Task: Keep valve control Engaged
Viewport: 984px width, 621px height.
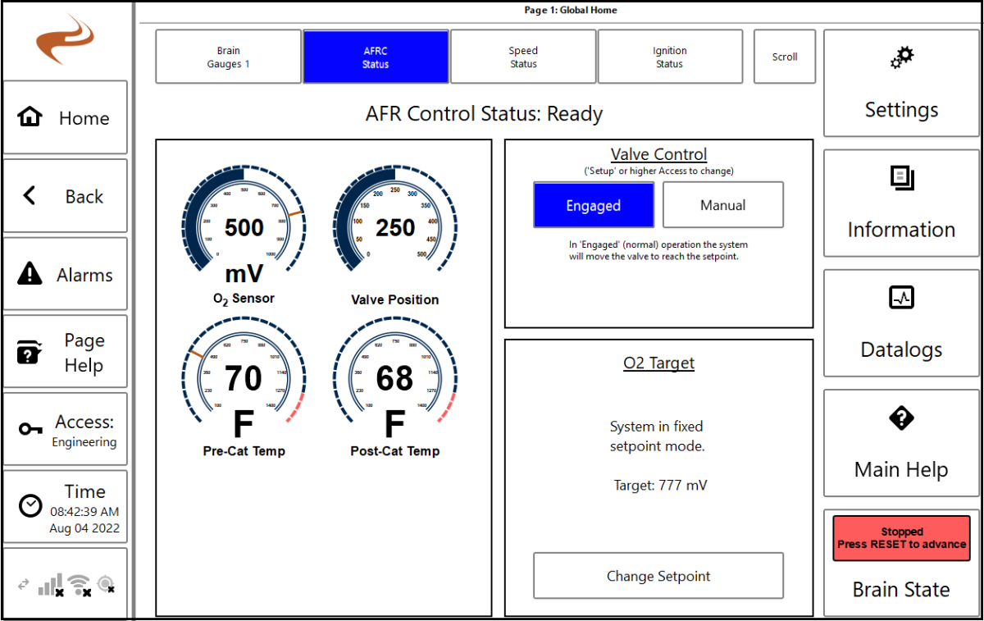Action: (593, 204)
